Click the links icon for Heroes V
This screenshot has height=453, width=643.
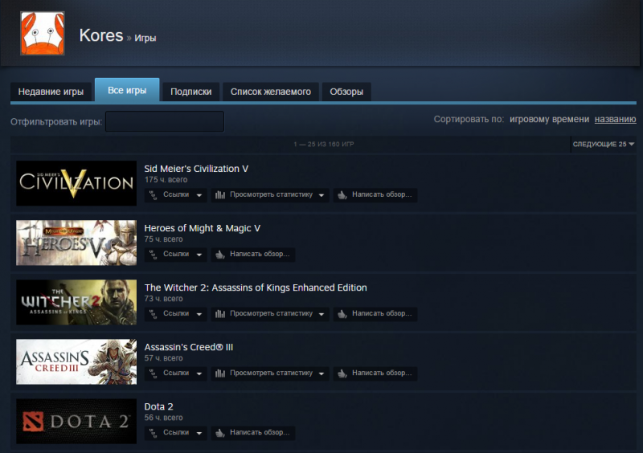153,255
